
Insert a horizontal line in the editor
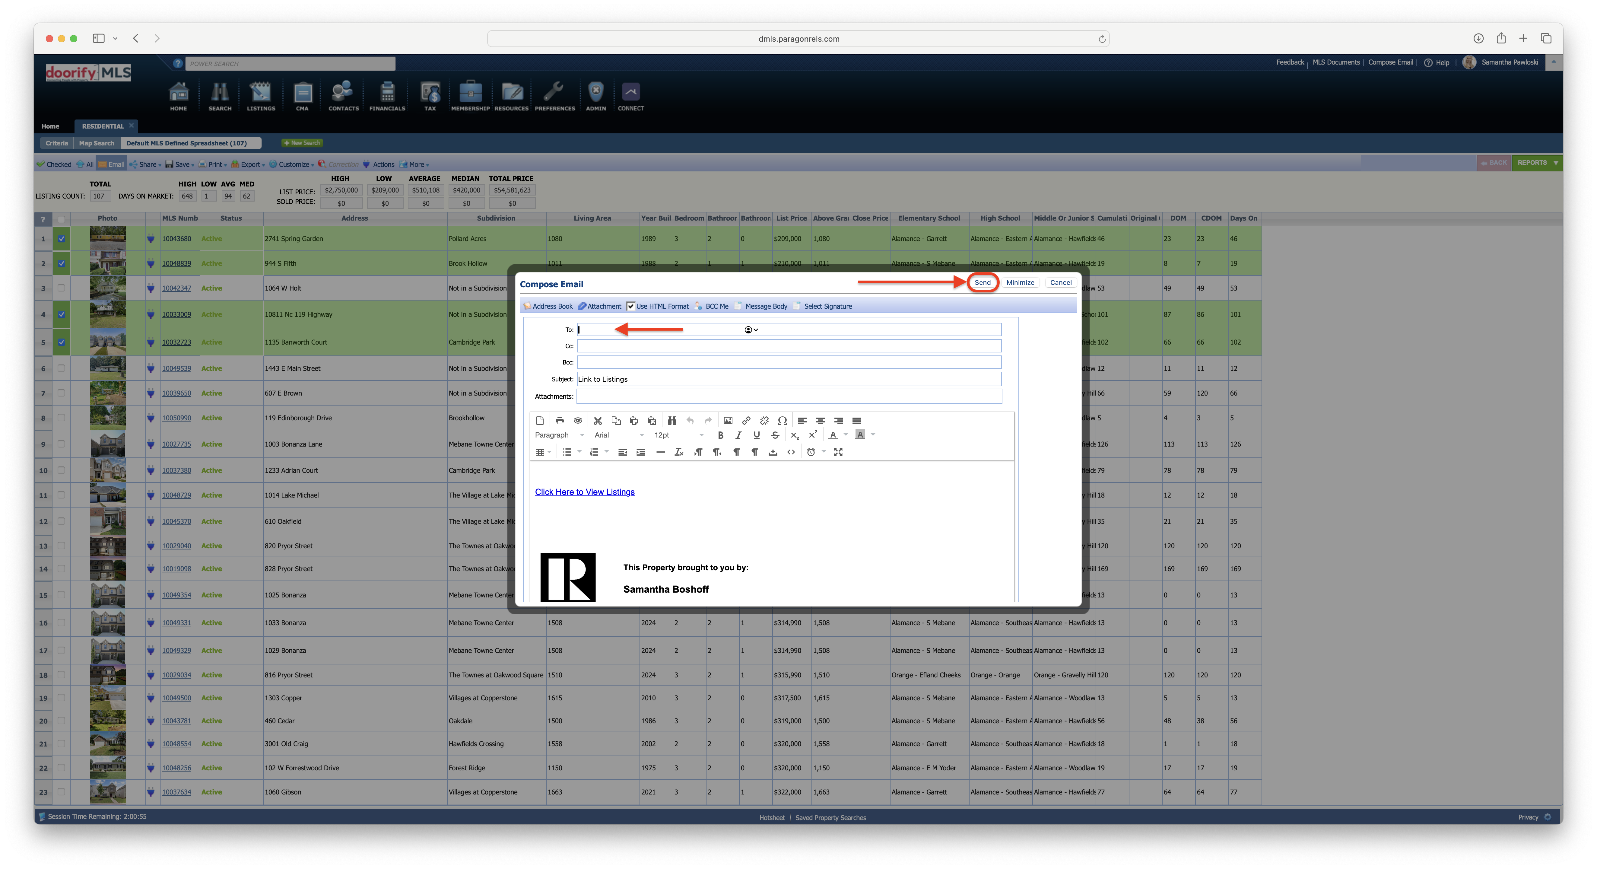tap(661, 452)
